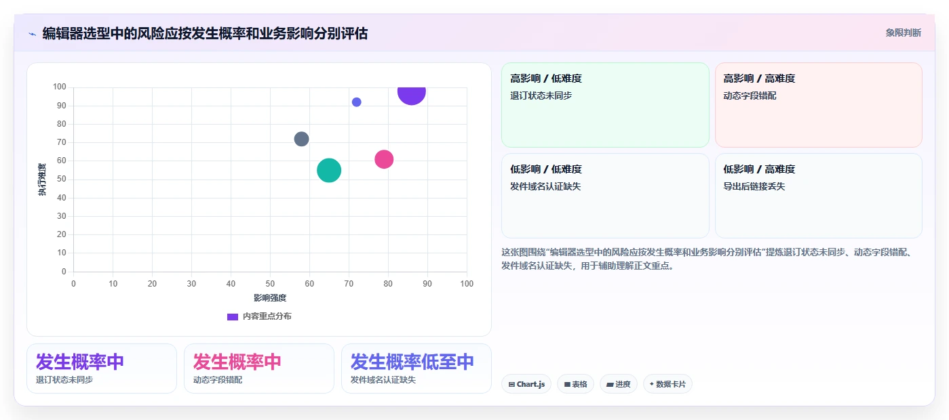Click the 象限判断 label in header
The image size is (949, 420).
(903, 33)
